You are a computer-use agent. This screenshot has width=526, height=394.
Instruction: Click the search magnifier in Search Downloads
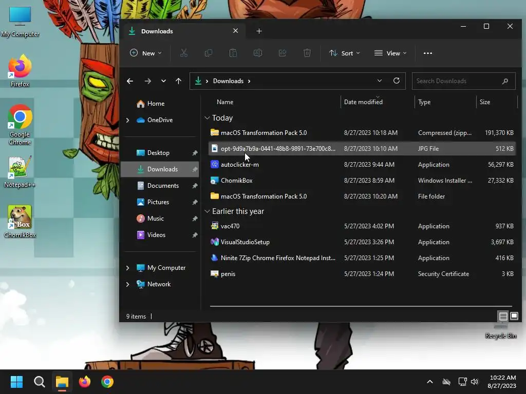(505, 81)
